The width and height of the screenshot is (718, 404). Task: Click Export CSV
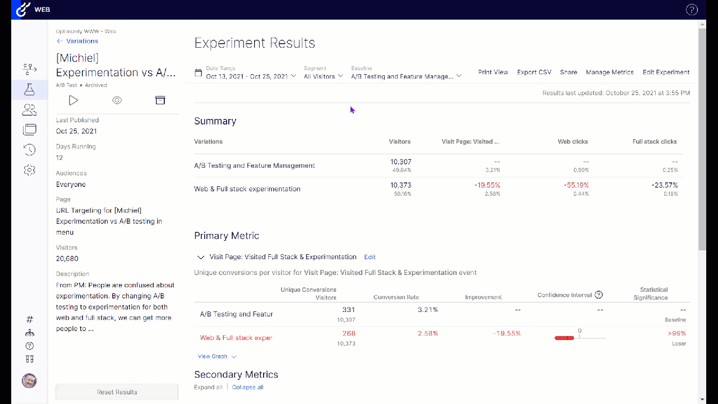point(534,72)
